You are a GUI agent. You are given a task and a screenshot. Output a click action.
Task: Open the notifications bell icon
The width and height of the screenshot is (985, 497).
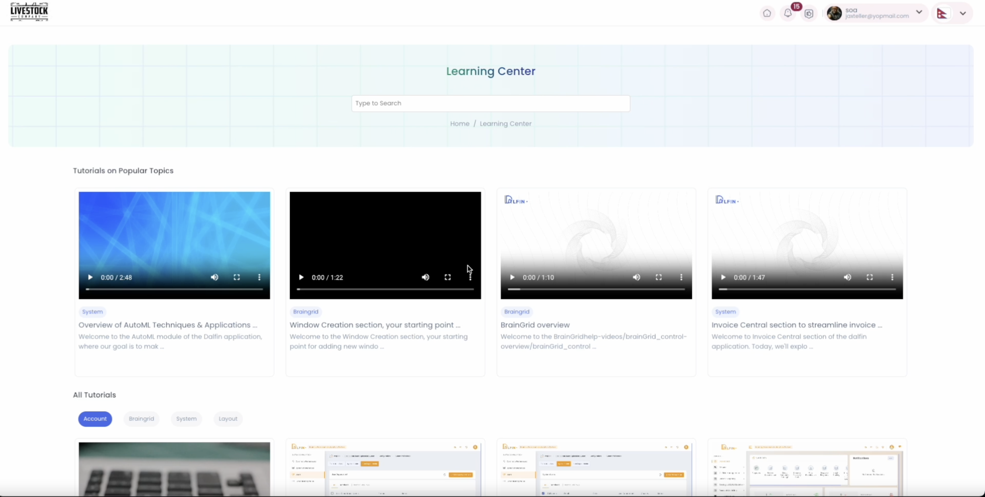pyautogui.click(x=788, y=13)
